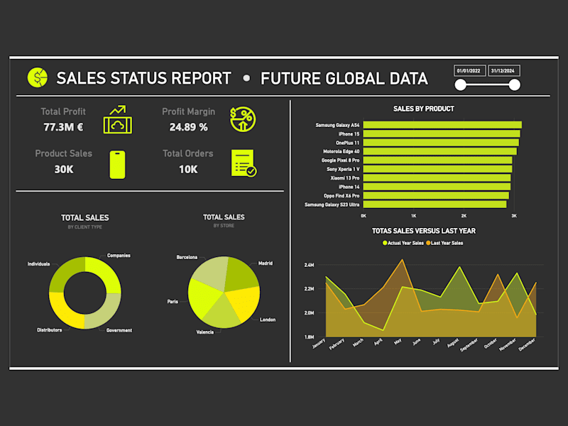
Task: Click the Paris pie slice
Action: (203, 297)
